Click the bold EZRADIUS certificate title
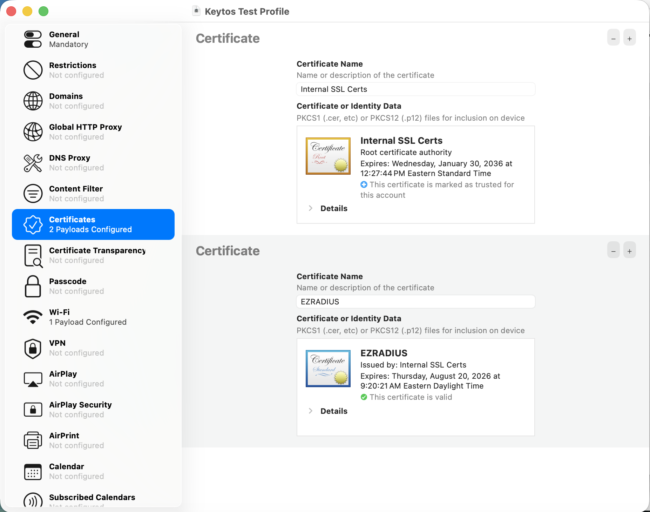Viewport: 650px width, 512px height. coord(384,353)
